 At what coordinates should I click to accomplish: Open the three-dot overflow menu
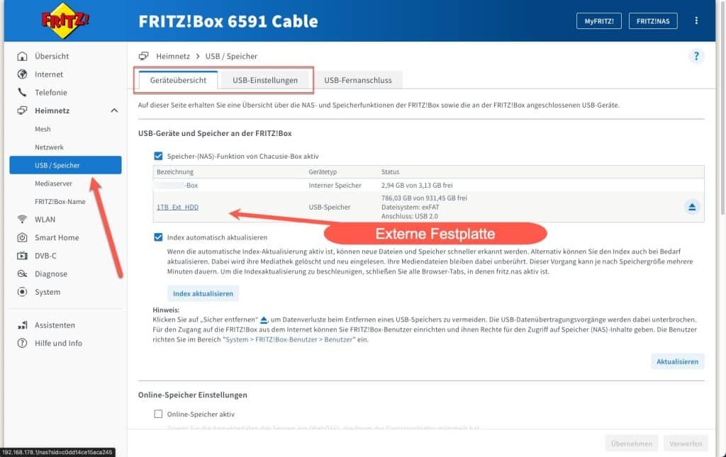click(696, 21)
